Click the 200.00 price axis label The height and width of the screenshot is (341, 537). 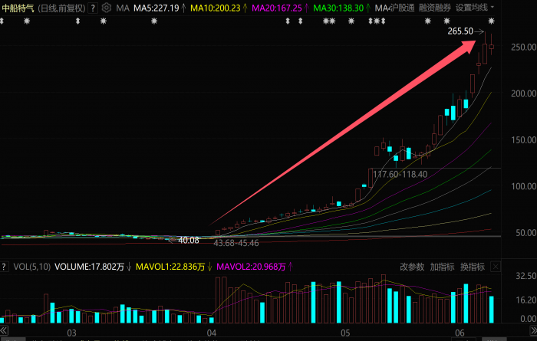click(x=524, y=93)
